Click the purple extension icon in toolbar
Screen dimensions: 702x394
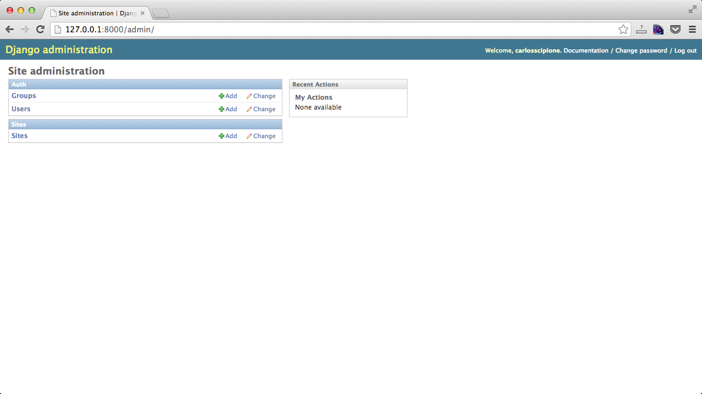pyautogui.click(x=658, y=30)
